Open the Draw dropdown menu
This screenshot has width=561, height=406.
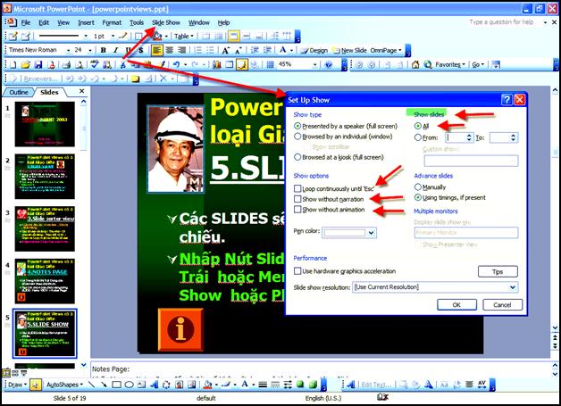point(17,385)
